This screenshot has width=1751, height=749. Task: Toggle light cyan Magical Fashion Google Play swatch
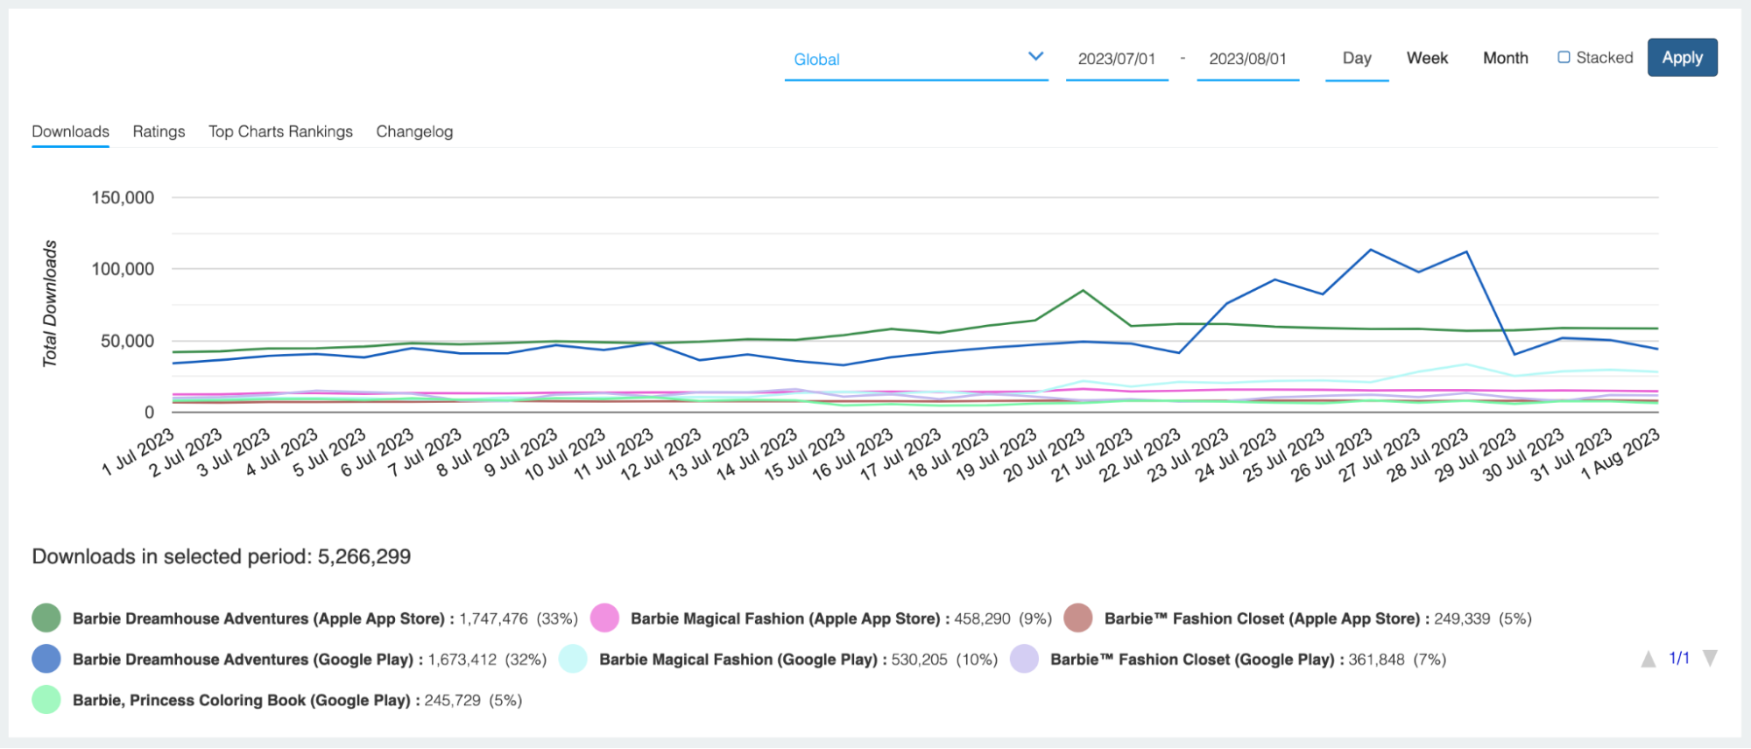tap(573, 659)
